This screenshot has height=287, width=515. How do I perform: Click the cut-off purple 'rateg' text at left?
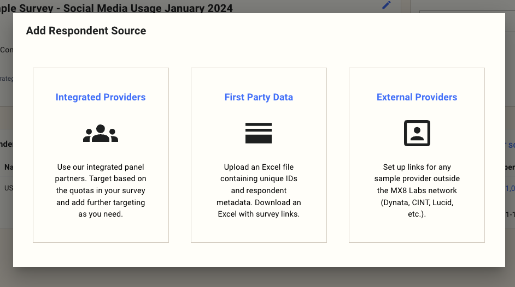6,79
